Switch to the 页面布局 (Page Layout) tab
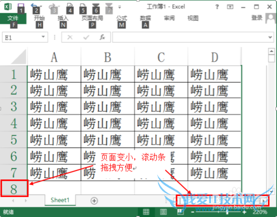The height and width of the screenshot is (217, 277). pyautogui.click(x=93, y=18)
